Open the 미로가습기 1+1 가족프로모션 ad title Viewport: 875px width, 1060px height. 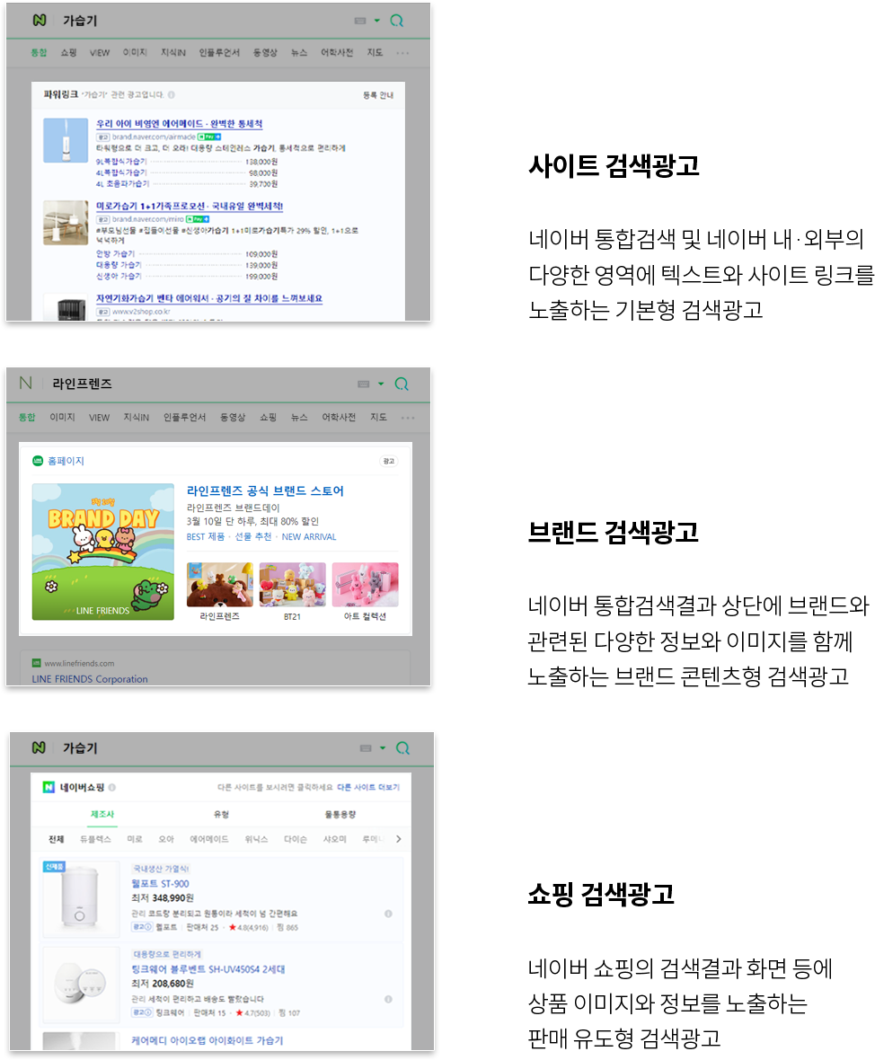click(x=190, y=207)
